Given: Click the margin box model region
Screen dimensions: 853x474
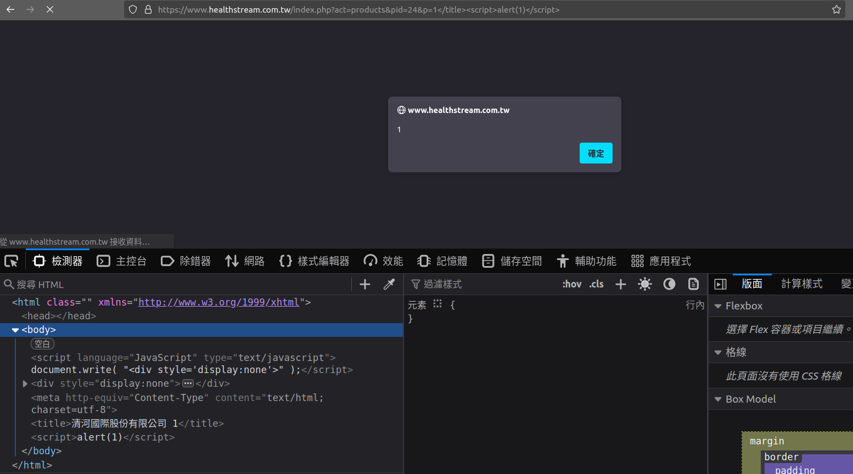Looking at the screenshot, I should pyautogui.click(x=767, y=441).
